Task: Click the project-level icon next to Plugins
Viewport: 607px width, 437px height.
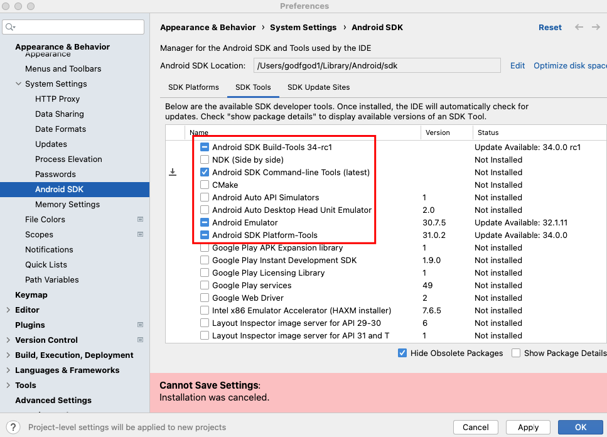Action: click(x=140, y=325)
